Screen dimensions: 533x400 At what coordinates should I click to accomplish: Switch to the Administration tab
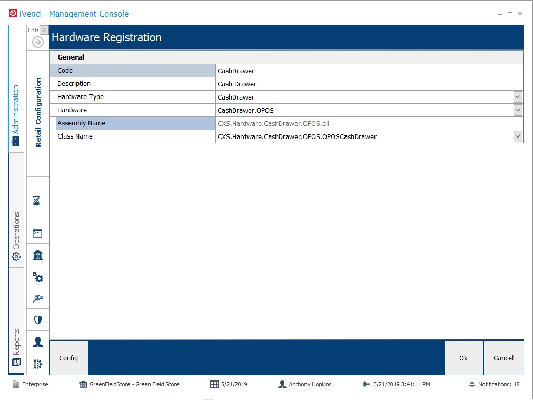16,89
